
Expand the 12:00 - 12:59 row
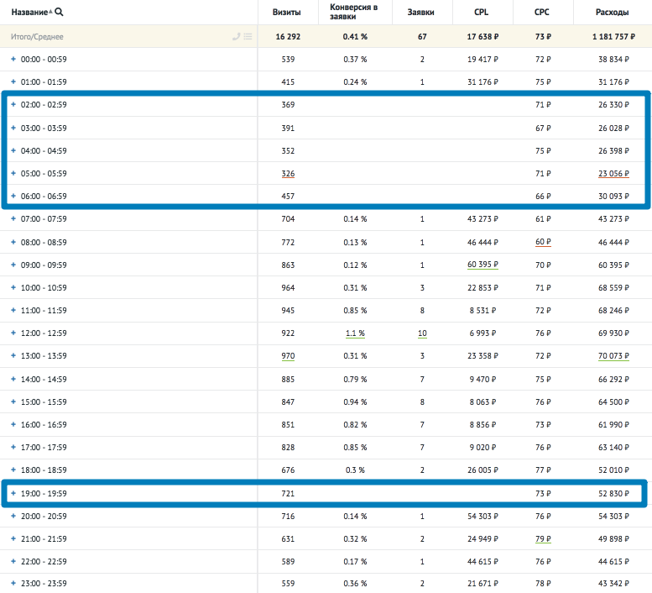point(13,333)
